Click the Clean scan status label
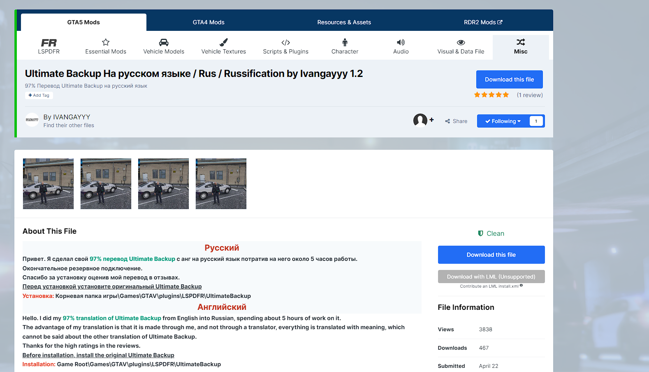The image size is (649, 372). (495, 233)
